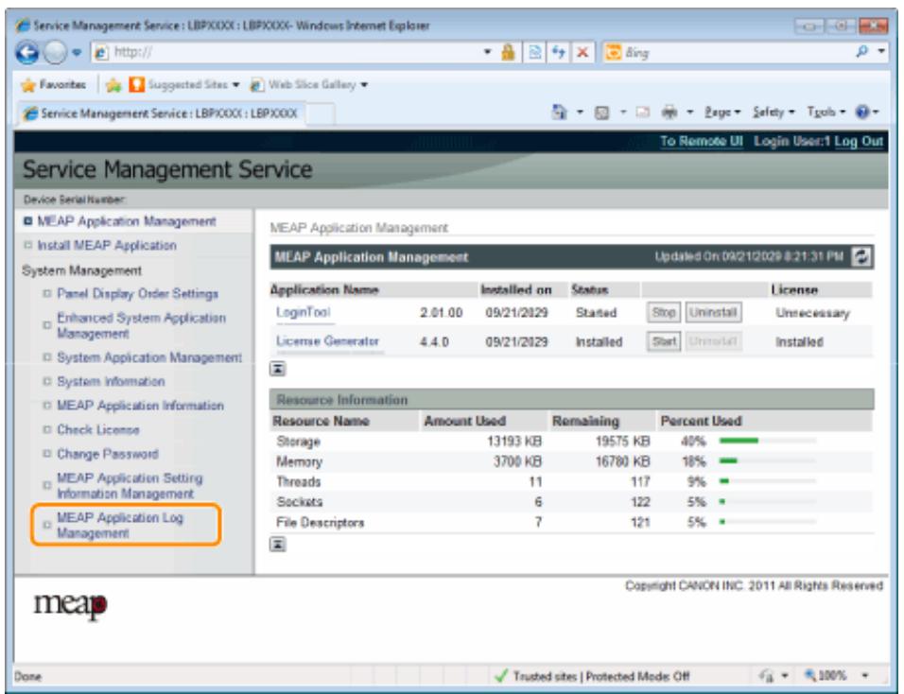The width and height of the screenshot is (904, 694).
Task: Click the red Stop loading icon
Action: (x=582, y=52)
